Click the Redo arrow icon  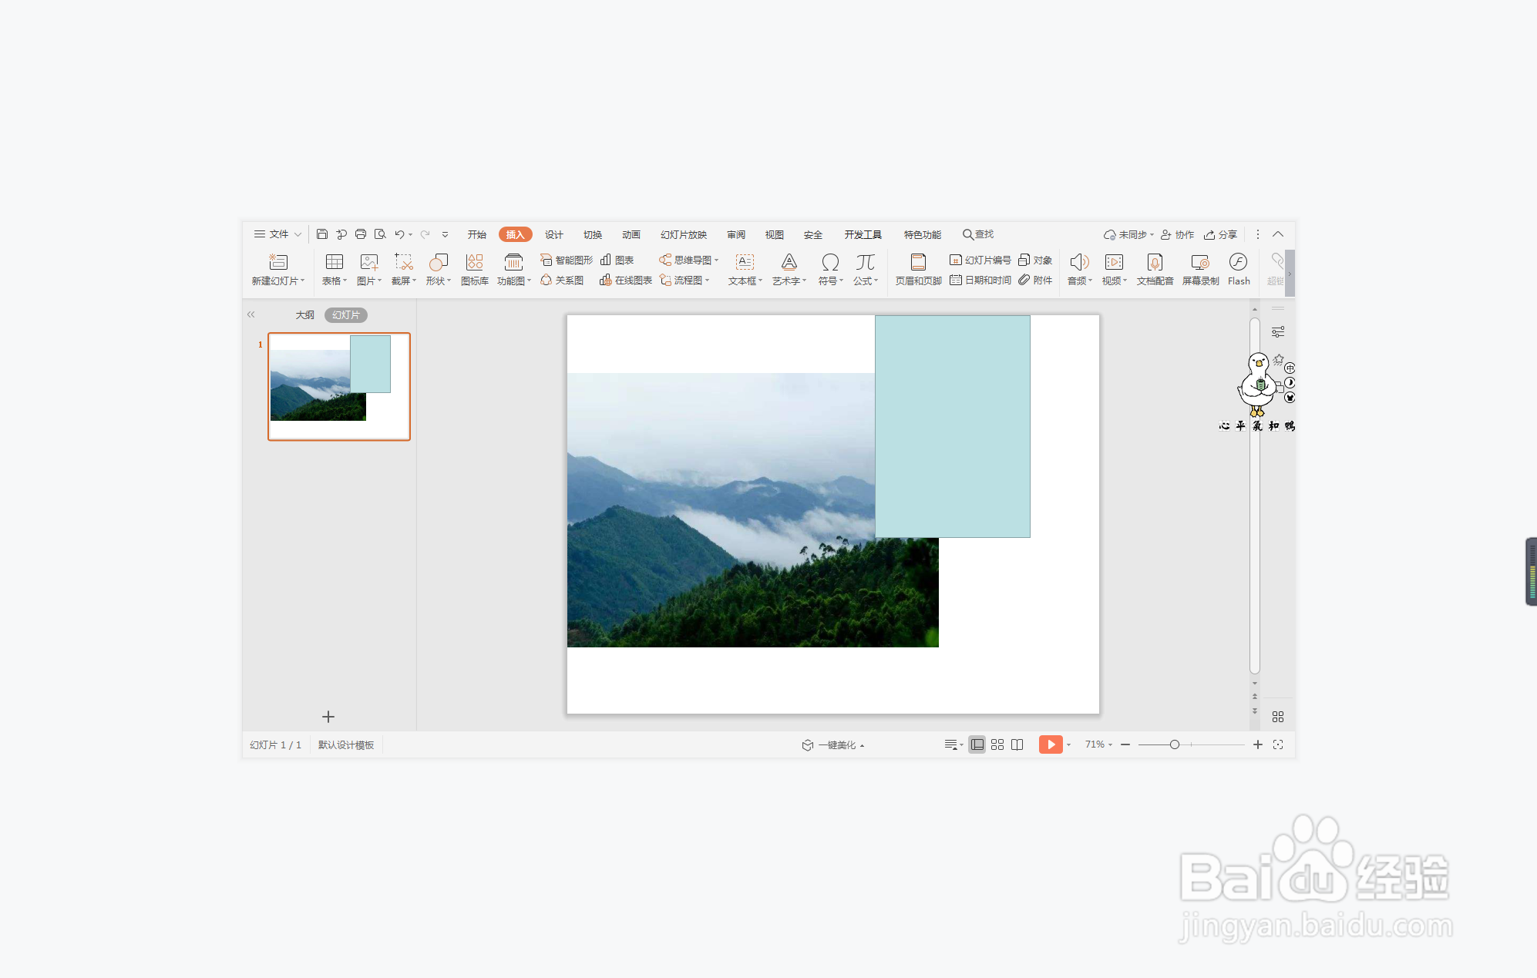(x=425, y=234)
